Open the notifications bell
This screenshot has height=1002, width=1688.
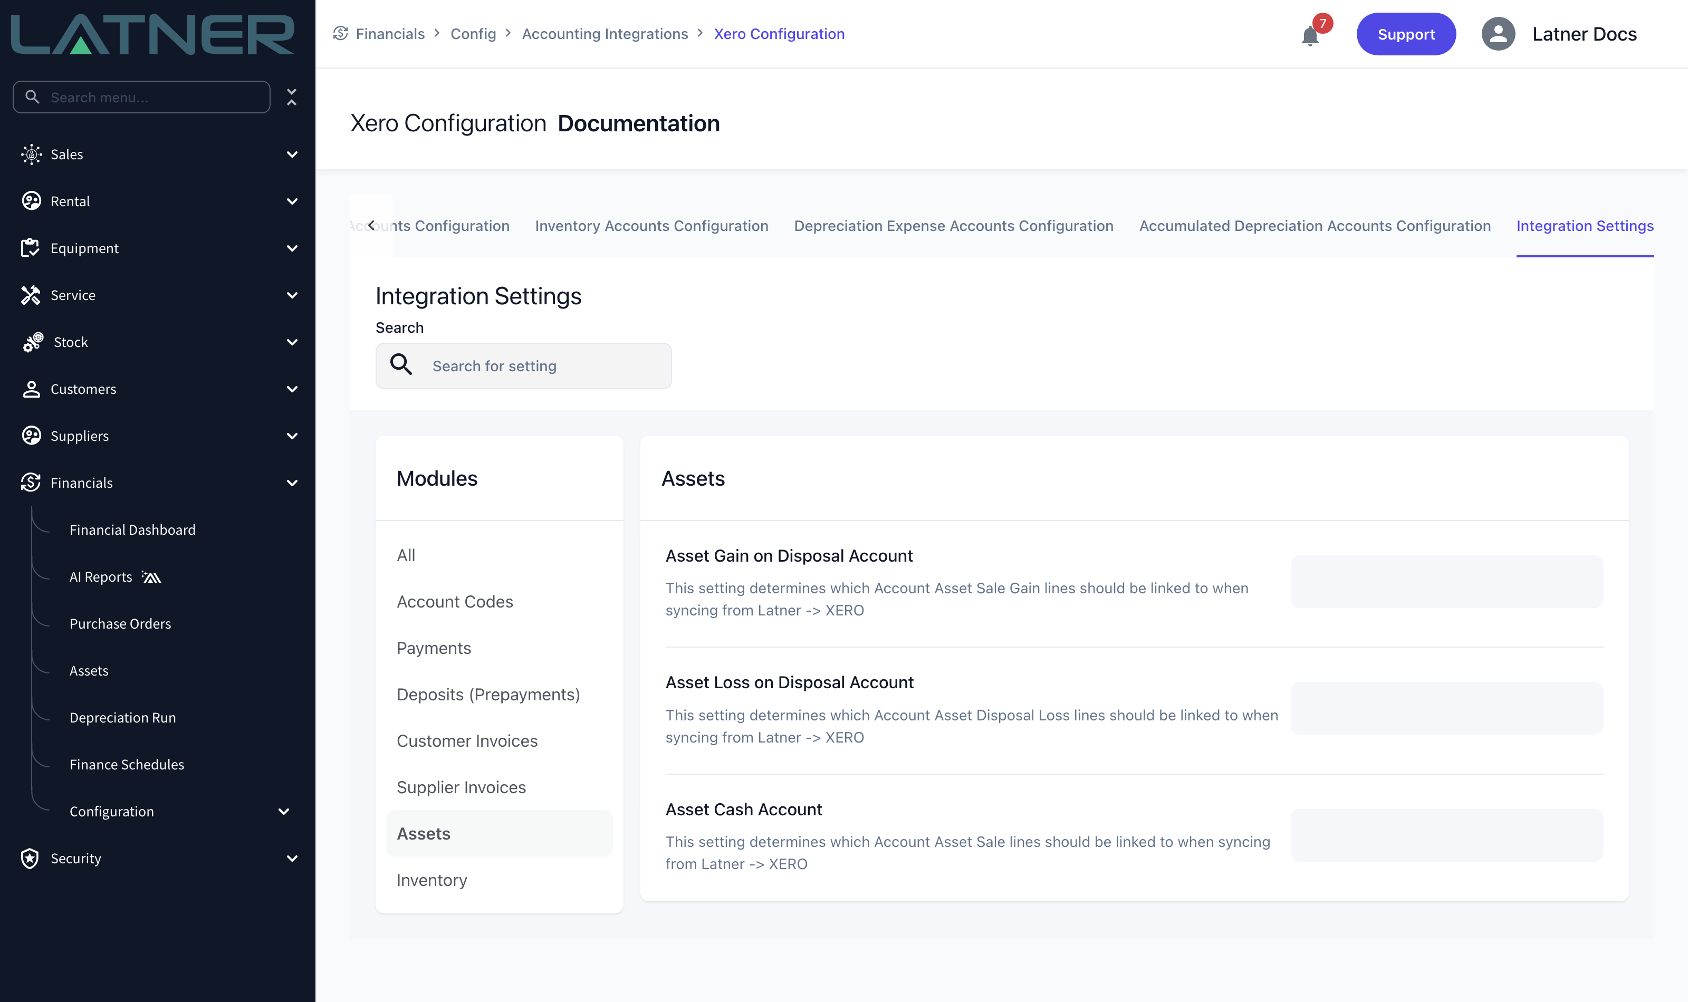pos(1310,35)
